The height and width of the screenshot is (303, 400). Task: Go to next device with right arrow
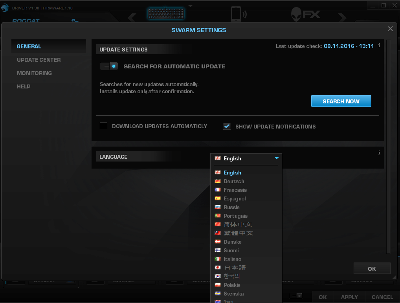[342, 17]
